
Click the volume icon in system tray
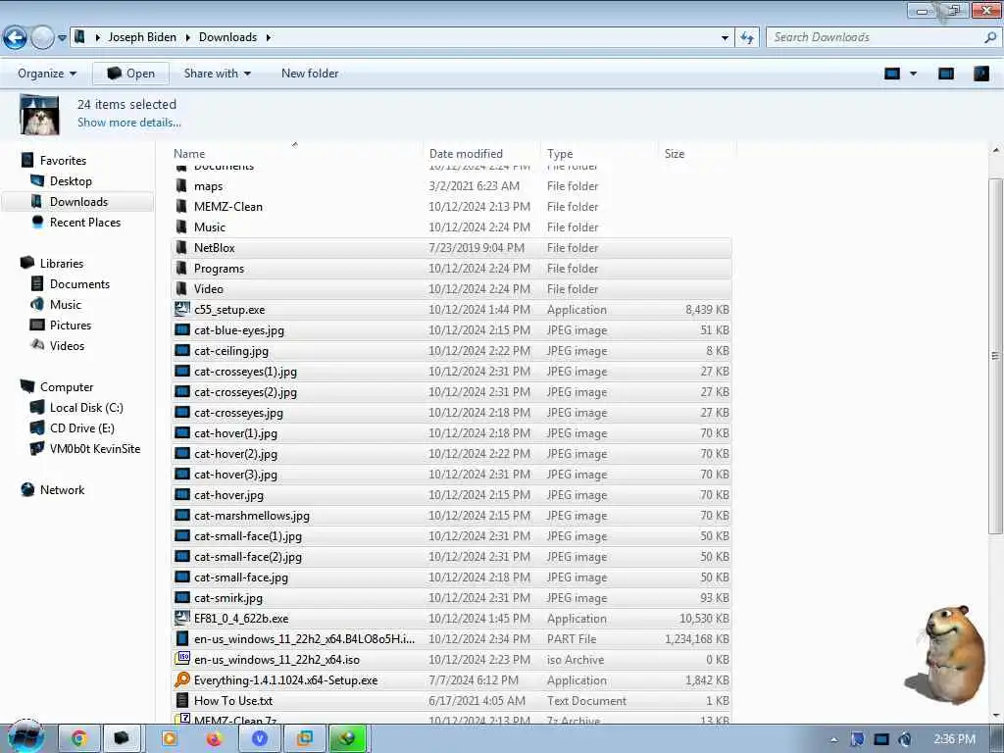tap(904, 739)
